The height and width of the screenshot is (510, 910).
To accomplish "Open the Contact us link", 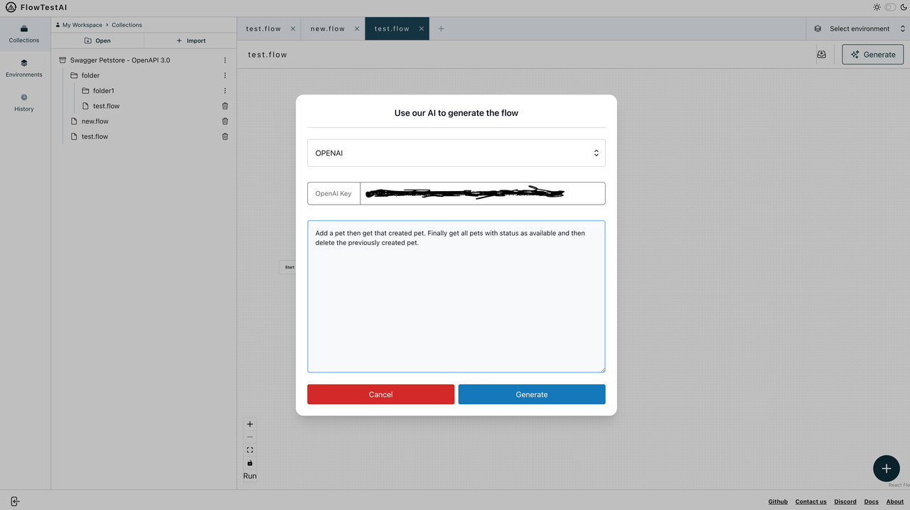I will pos(810,501).
